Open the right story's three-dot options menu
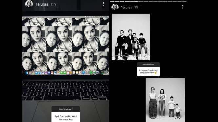This screenshot has height=122, width=218. [x=183, y=7]
